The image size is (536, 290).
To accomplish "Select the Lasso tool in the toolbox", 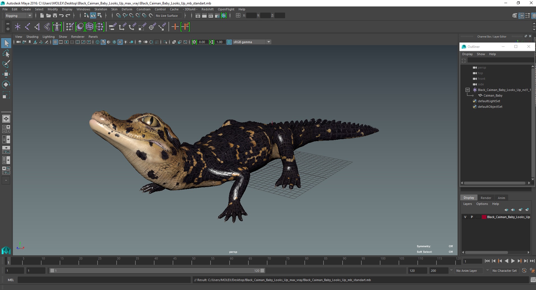I will point(6,53).
